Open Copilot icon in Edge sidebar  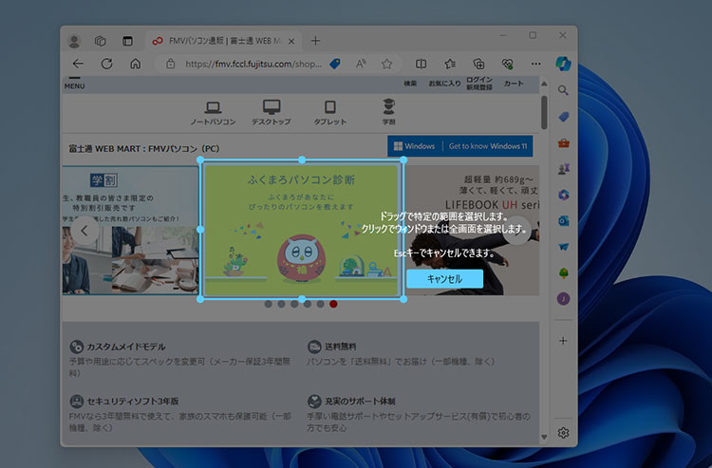pyautogui.click(x=562, y=63)
